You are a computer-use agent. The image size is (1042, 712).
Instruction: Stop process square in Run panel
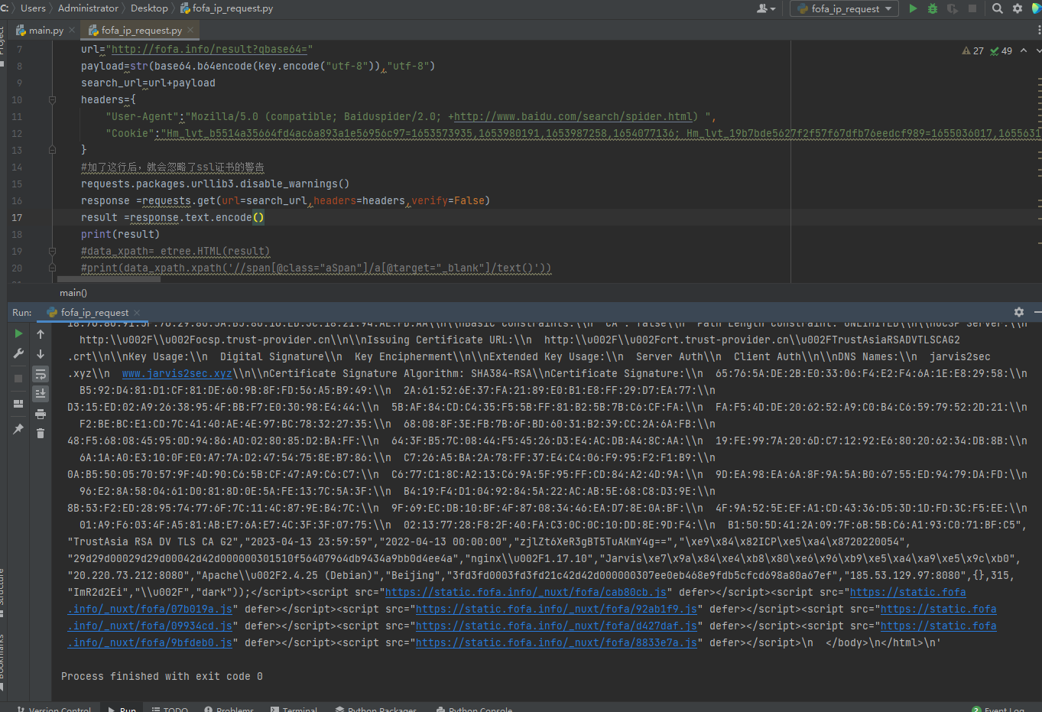pos(18,378)
